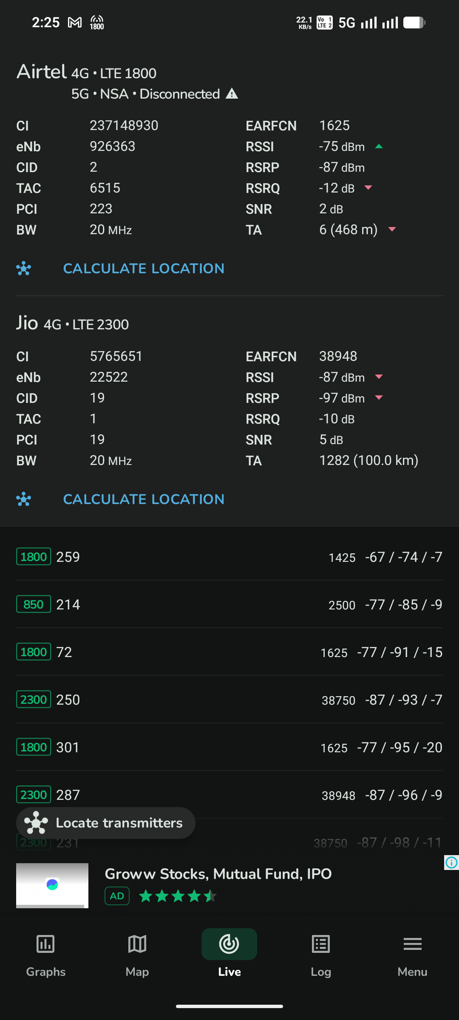459x1020 pixels.
Task: Tap the Airtel RSSI green up arrow
Action: [379, 147]
